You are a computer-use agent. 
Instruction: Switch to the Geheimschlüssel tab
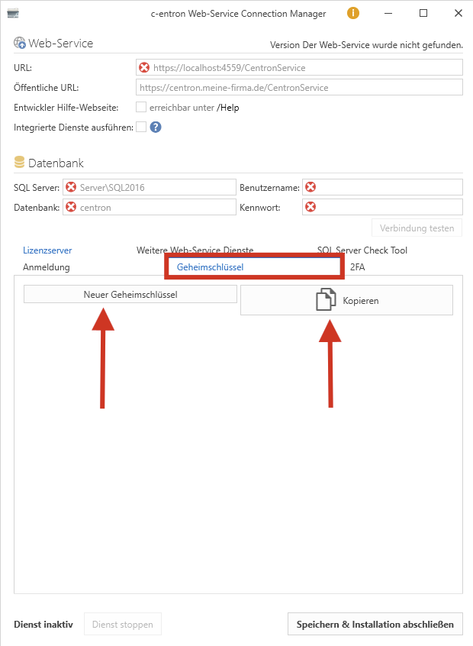[x=210, y=267]
